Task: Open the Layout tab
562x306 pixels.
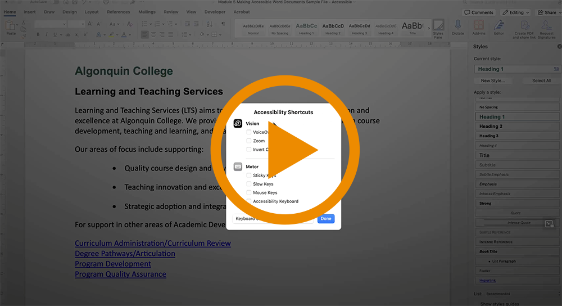Action: click(92, 12)
